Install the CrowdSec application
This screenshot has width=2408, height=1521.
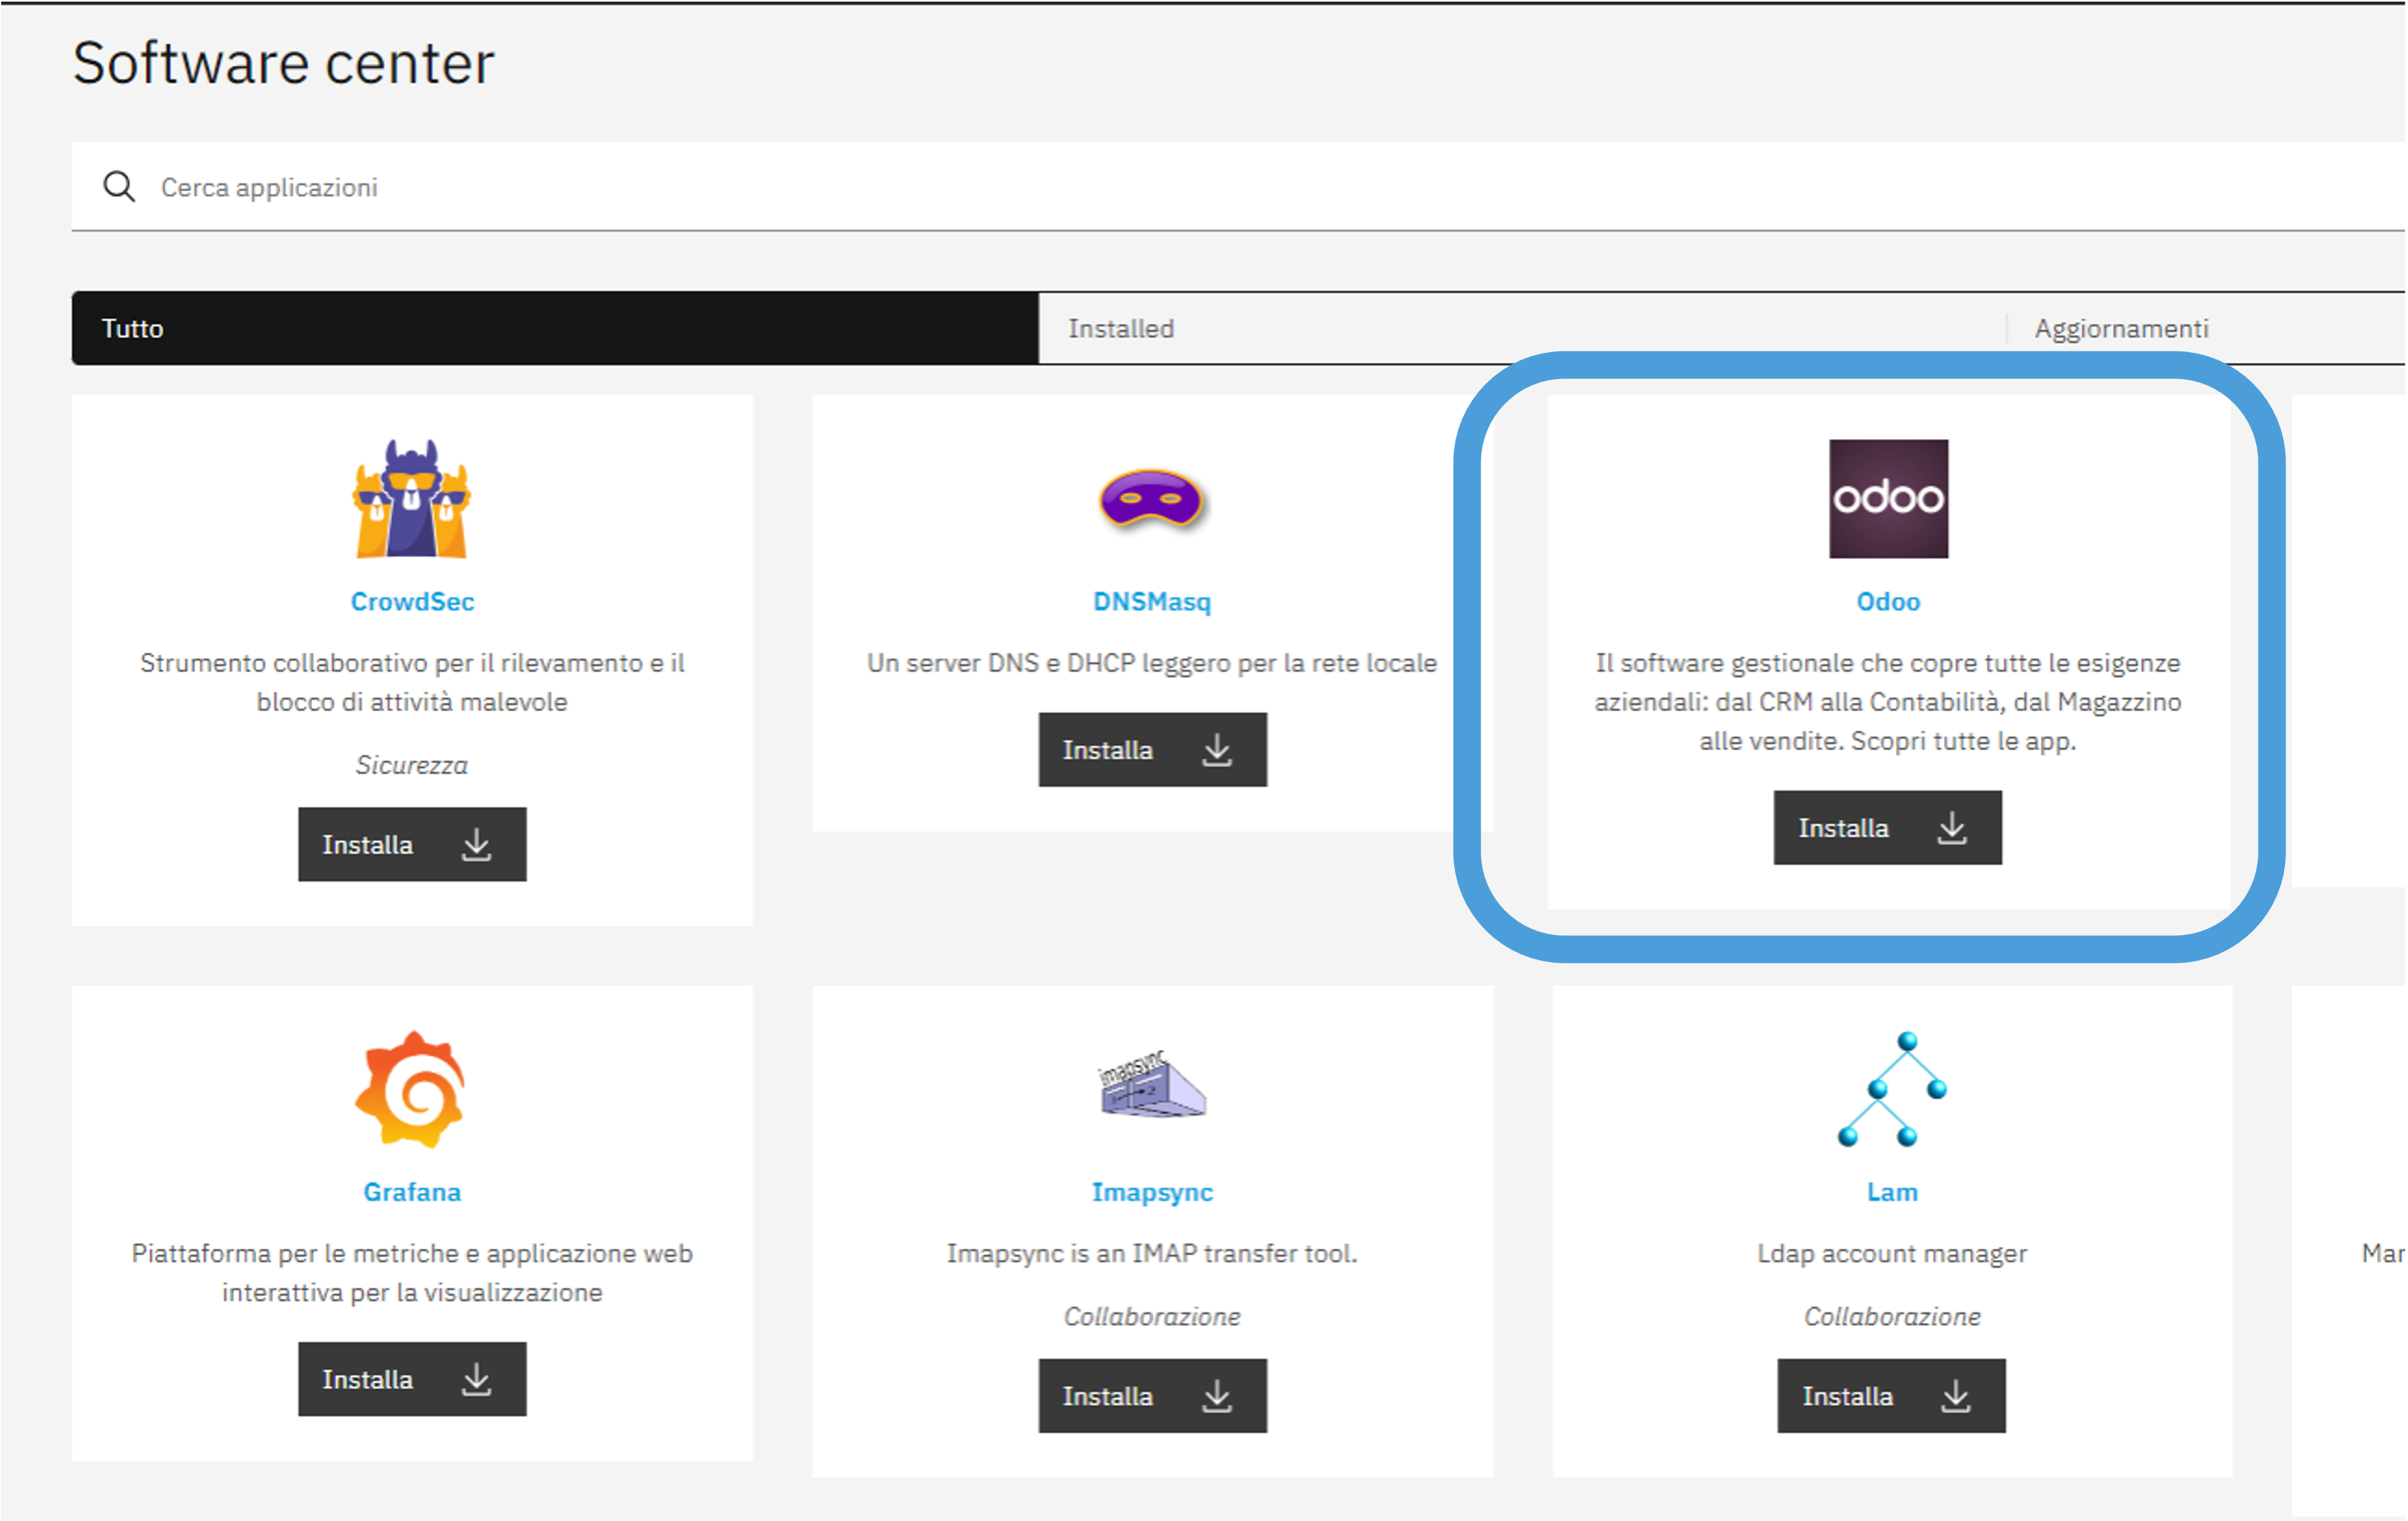[412, 844]
